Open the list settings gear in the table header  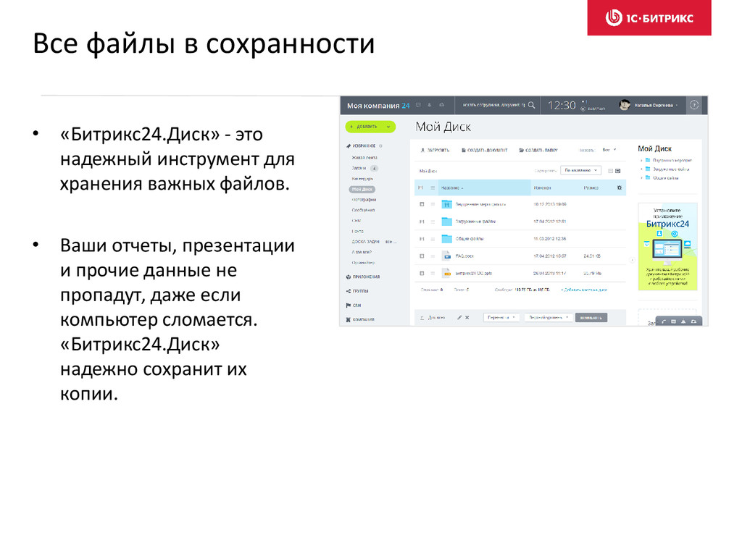[x=620, y=188]
